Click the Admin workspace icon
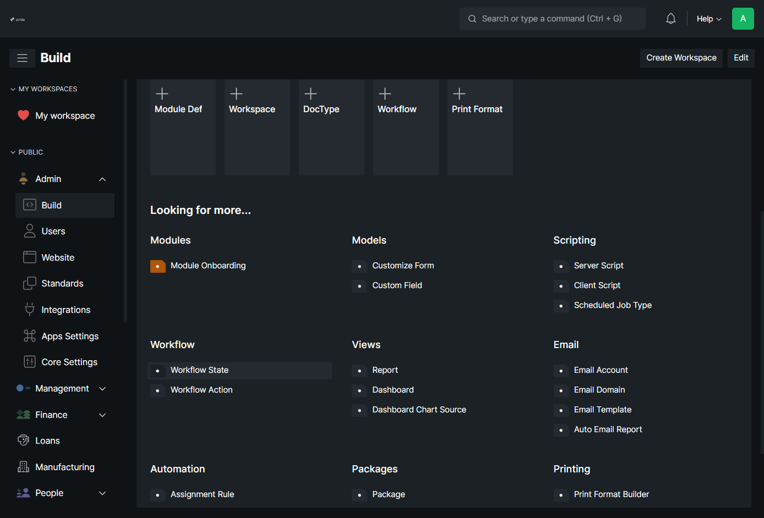 (x=23, y=179)
